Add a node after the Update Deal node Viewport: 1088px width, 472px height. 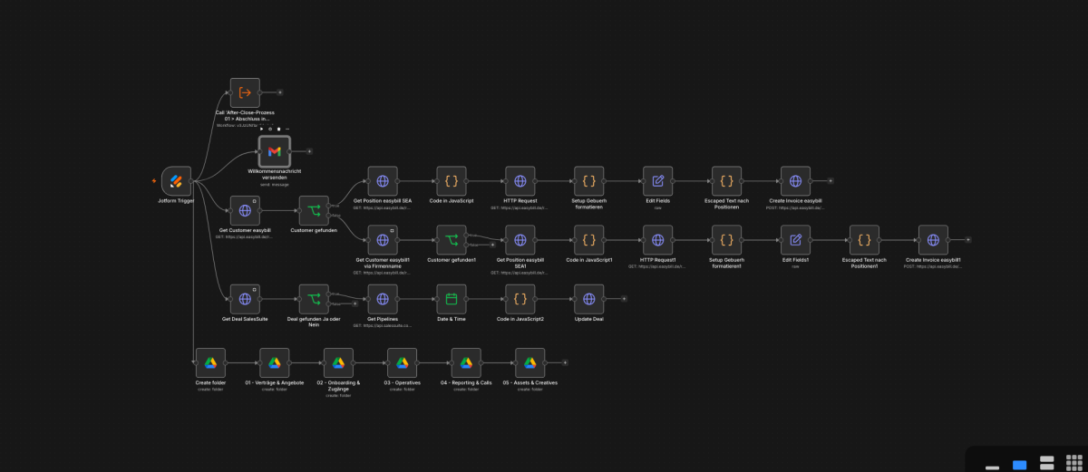tap(624, 299)
